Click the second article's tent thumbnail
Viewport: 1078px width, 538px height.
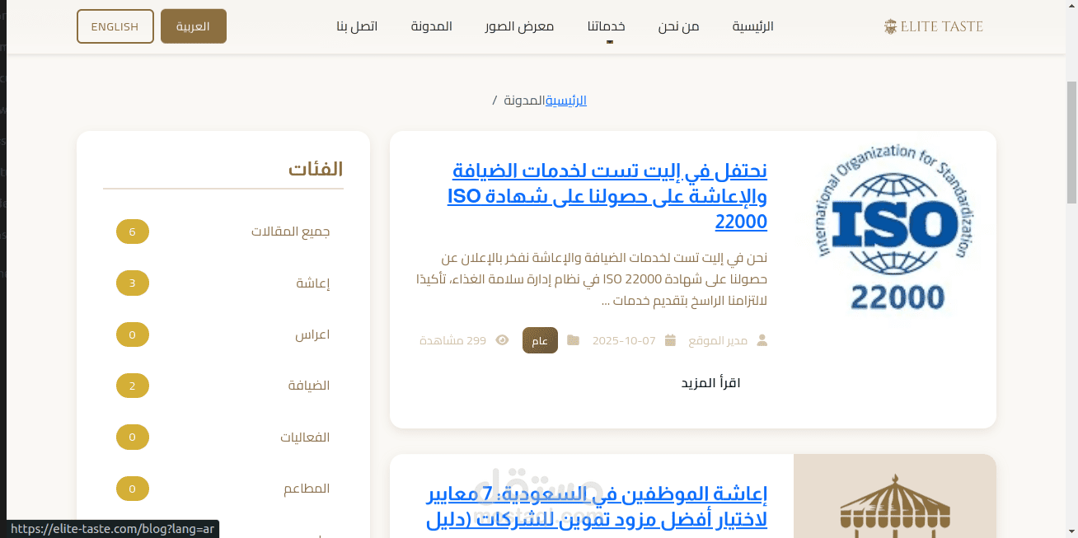(x=895, y=496)
